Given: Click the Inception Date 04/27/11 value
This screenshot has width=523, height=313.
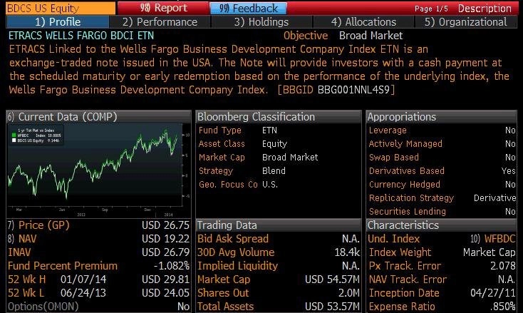Looking at the screenshot, I should point(493,293).
